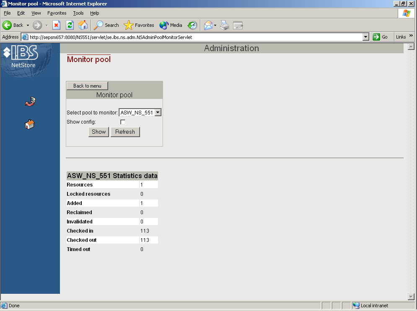417x311 pixels.
Task: Click the logout icon in the sidebar
Action: click(30, 101)
